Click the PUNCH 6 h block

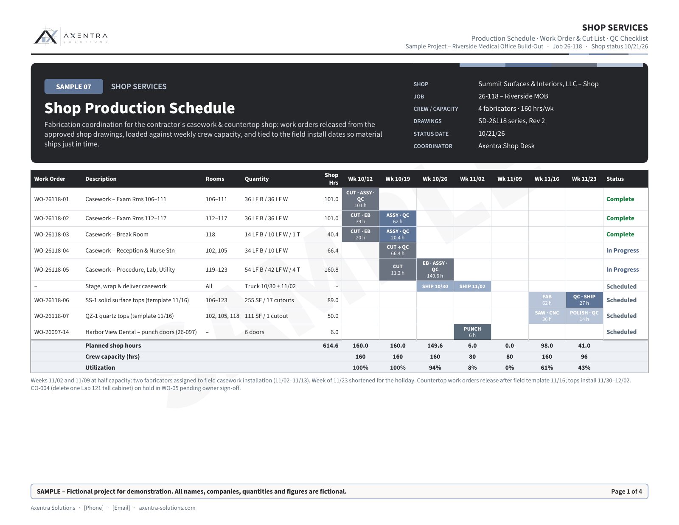(x=472, y=332)
